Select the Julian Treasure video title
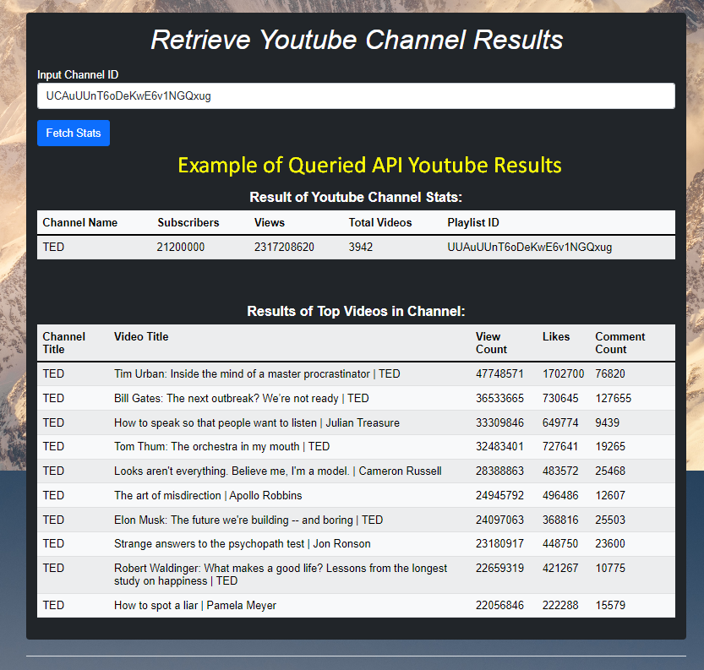This screenshot has width=704, height=670. (x=257, y=422)
